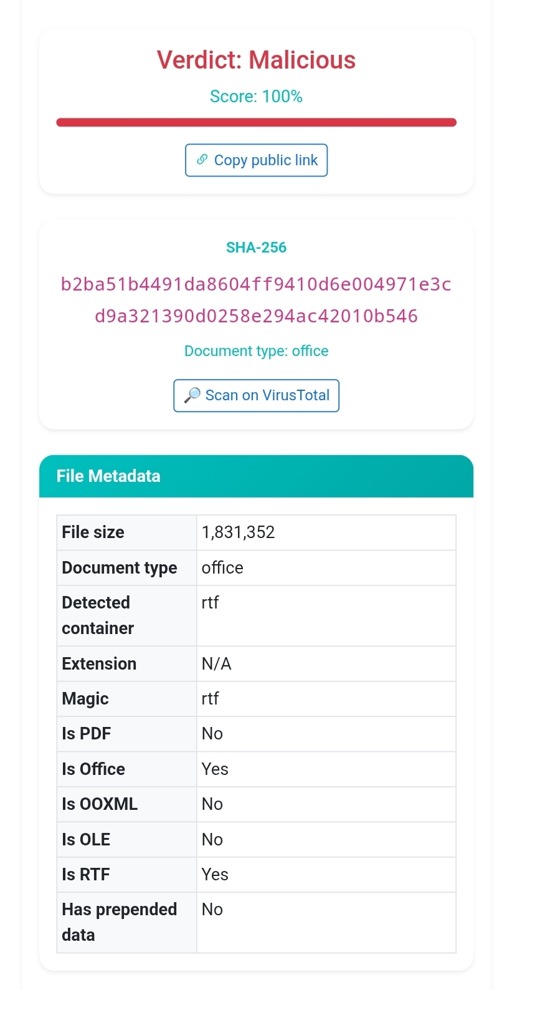The image size is (550, 1010).
Task: Click the Is OOXML row label
Action: coord(100,804)
